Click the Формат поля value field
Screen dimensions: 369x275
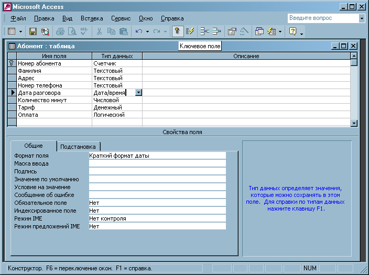pos(157,156)
